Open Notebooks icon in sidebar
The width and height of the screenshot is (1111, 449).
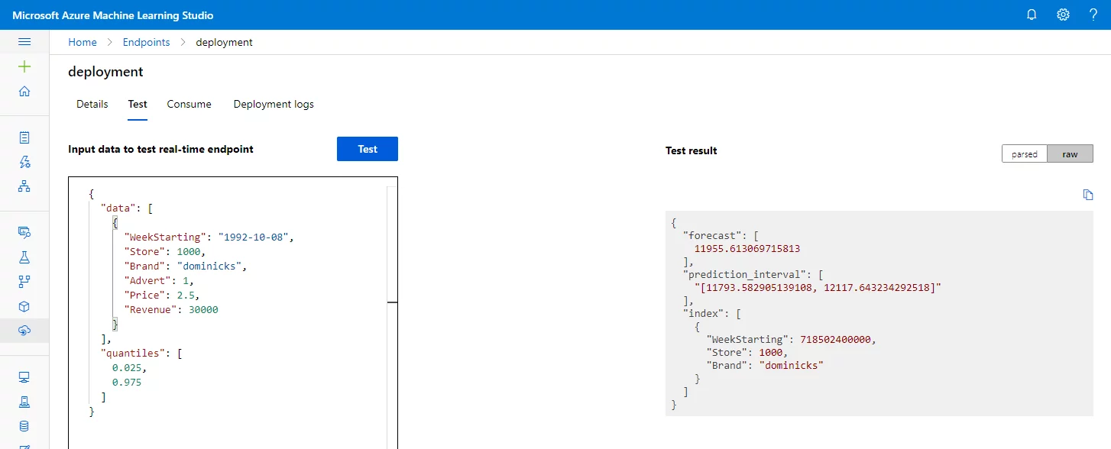click(x=24, y=137)
